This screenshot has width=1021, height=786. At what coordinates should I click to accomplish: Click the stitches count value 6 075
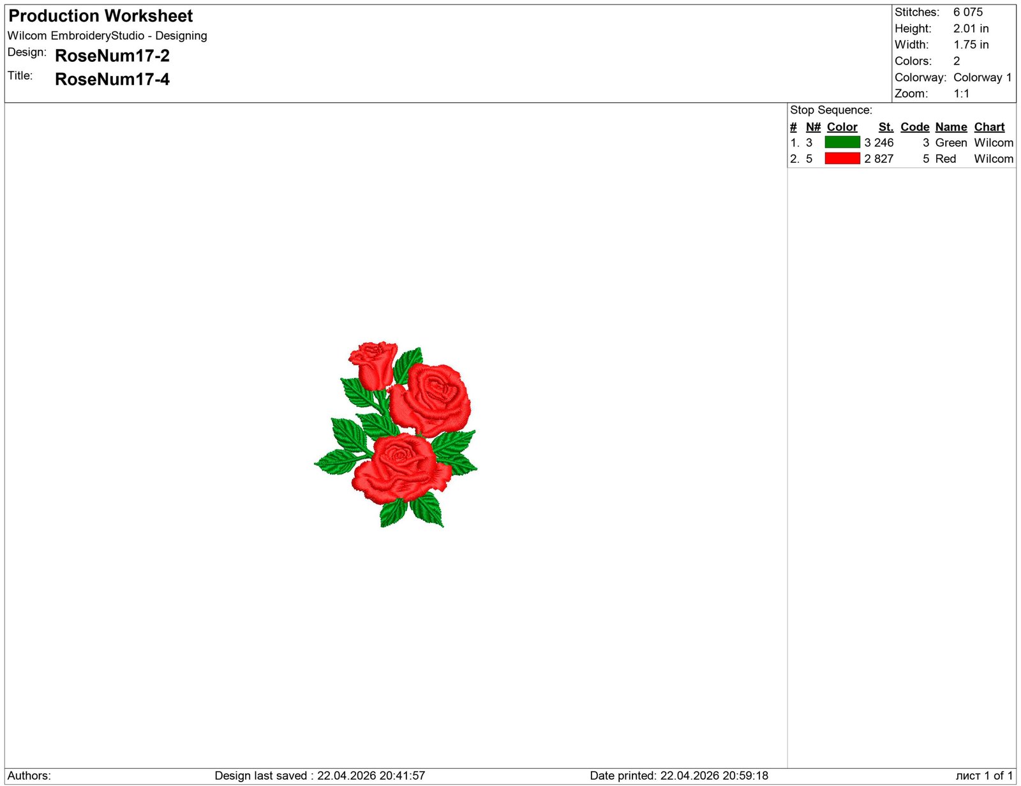pyautogui.click(x=967, y=12)
